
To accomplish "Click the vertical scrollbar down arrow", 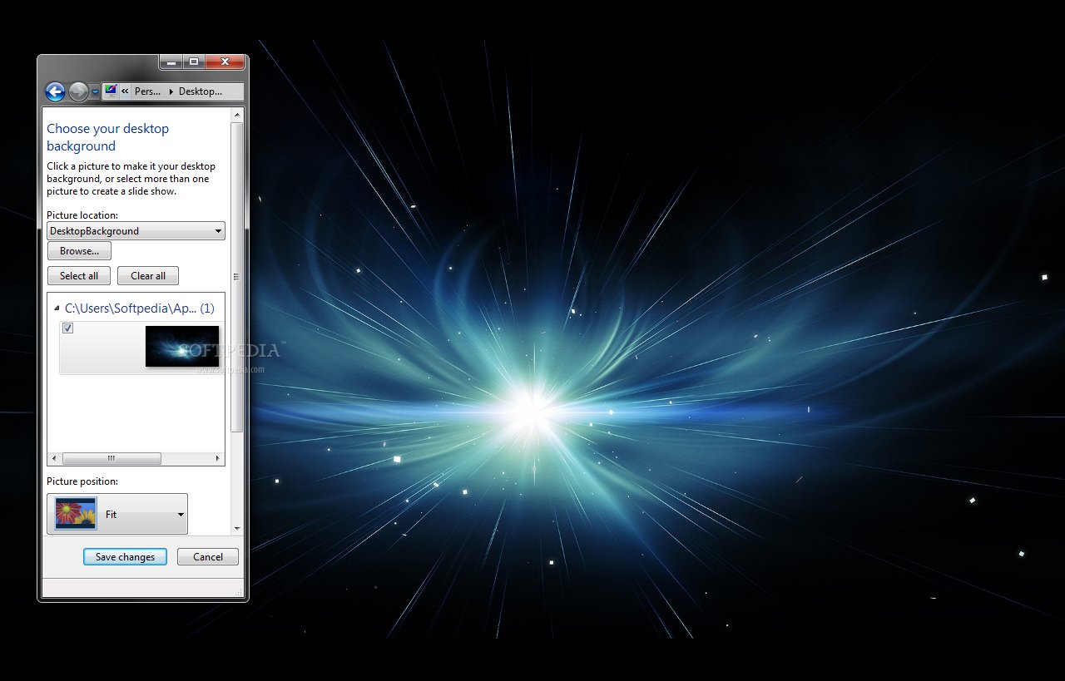I will tap(237, 528).
